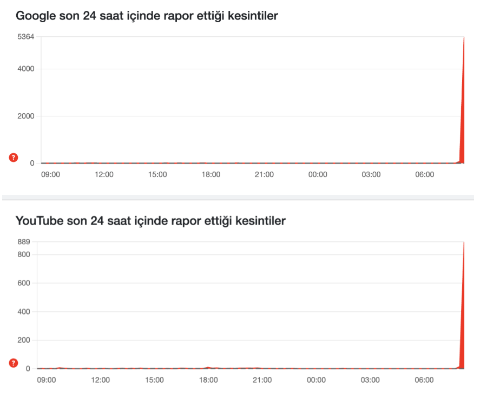Click the 00:00 time label on Google chart

point(318,174)
